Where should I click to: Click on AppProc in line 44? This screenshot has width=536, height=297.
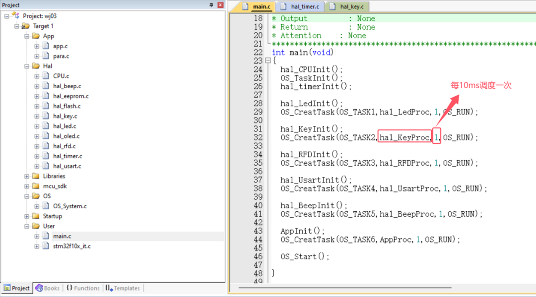(396, 239)
